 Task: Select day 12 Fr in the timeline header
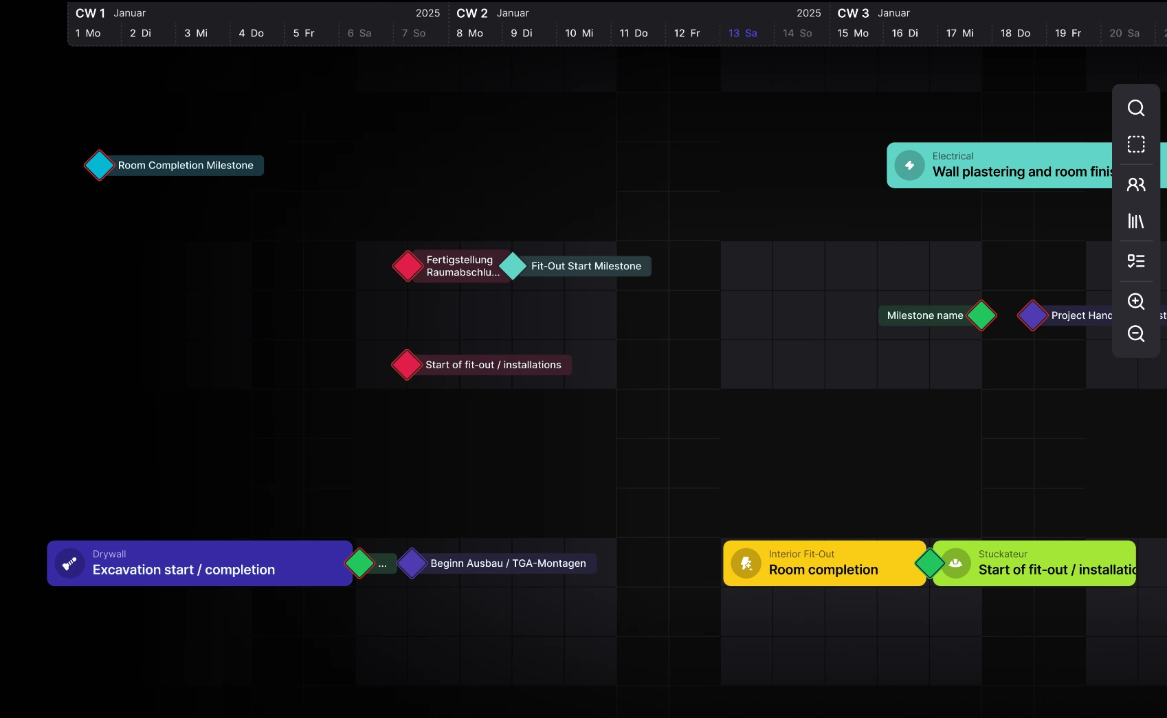coord(687,33)
